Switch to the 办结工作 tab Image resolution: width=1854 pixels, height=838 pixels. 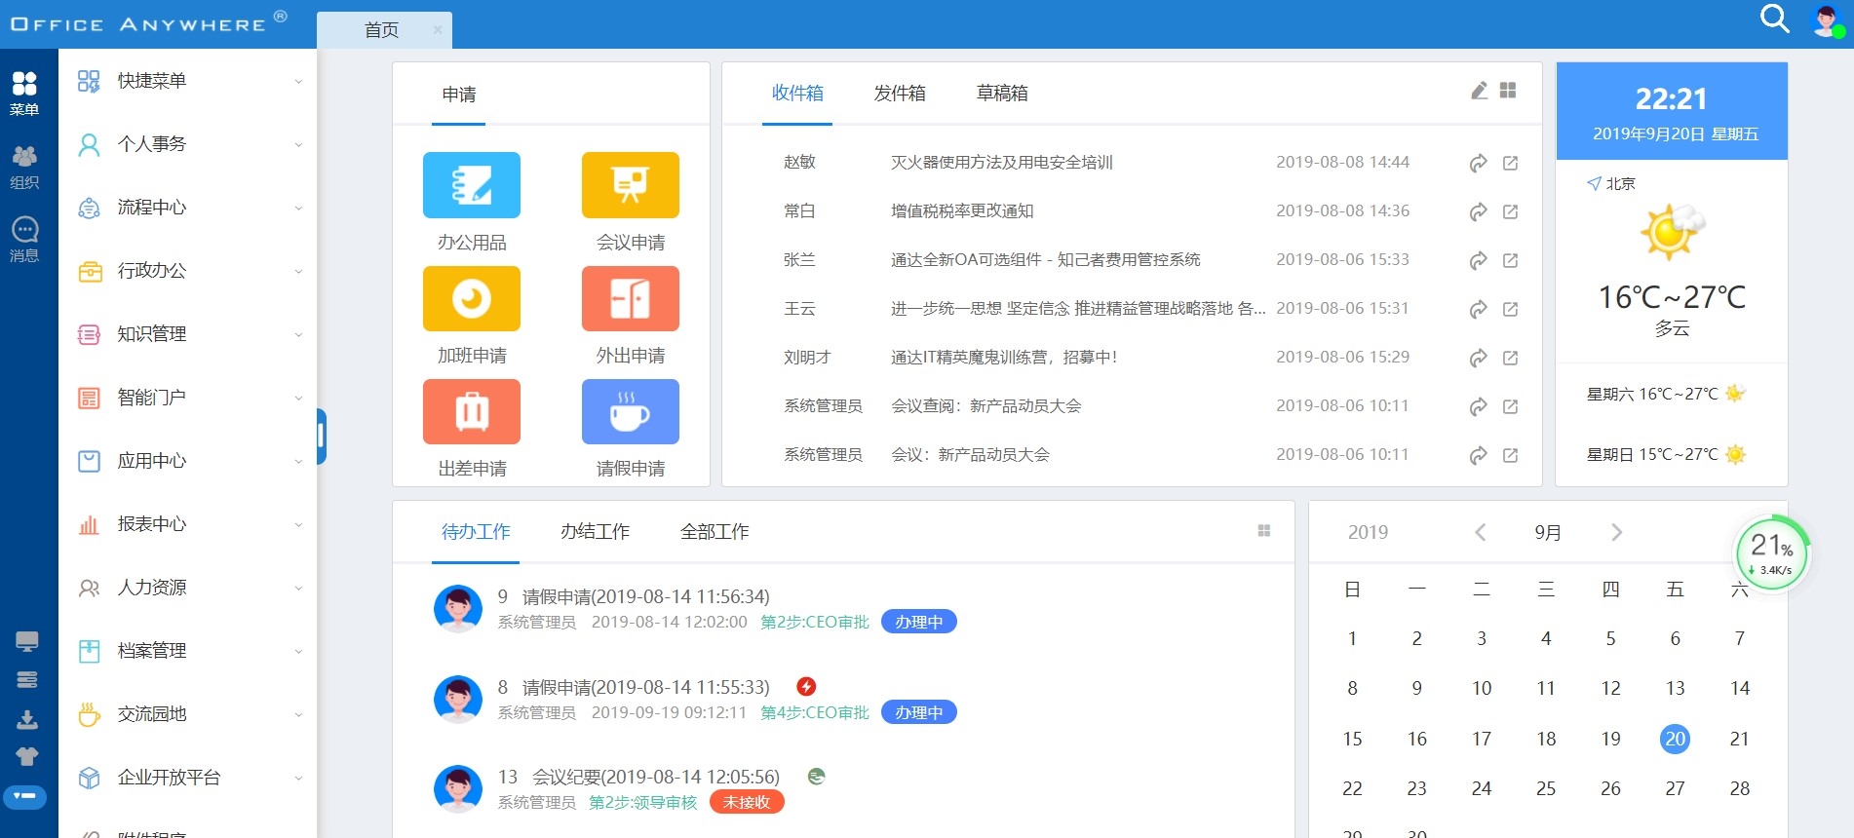pos(595,532)
